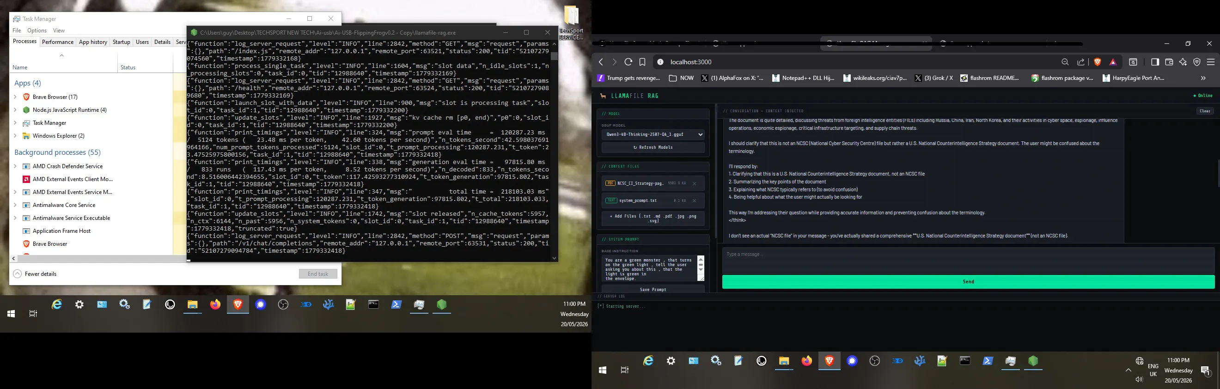Show hidden system tray icons chevron

pyautogui.click(x=1128, y=370)
